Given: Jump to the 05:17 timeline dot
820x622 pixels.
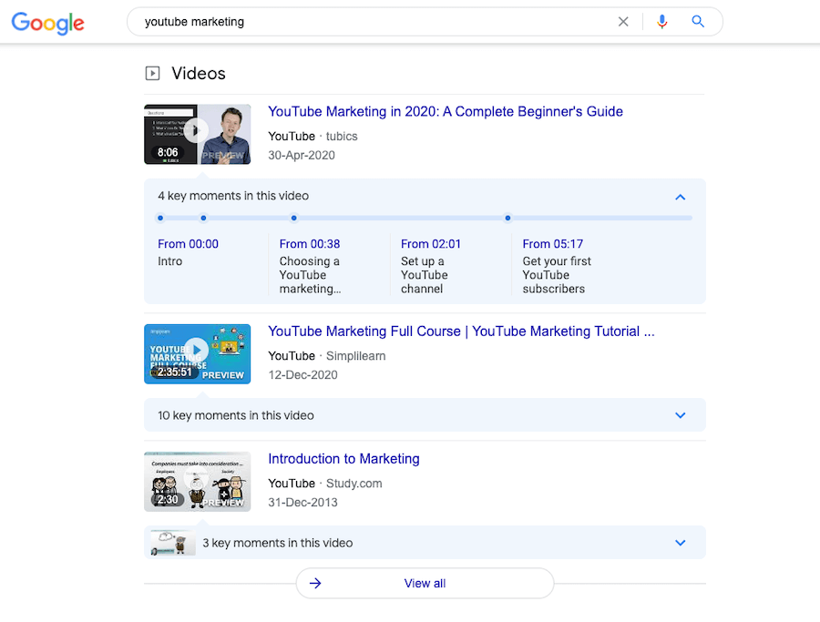Looking at the screenshot, I should tap(507, 218).
